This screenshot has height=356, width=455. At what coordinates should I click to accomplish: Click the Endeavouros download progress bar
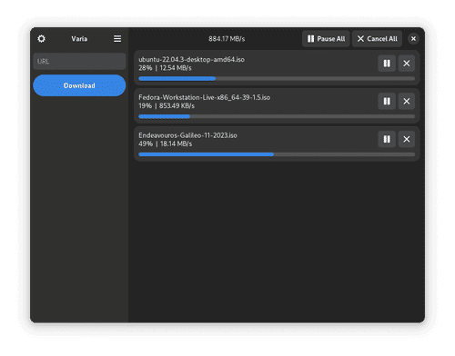(277, 154)
